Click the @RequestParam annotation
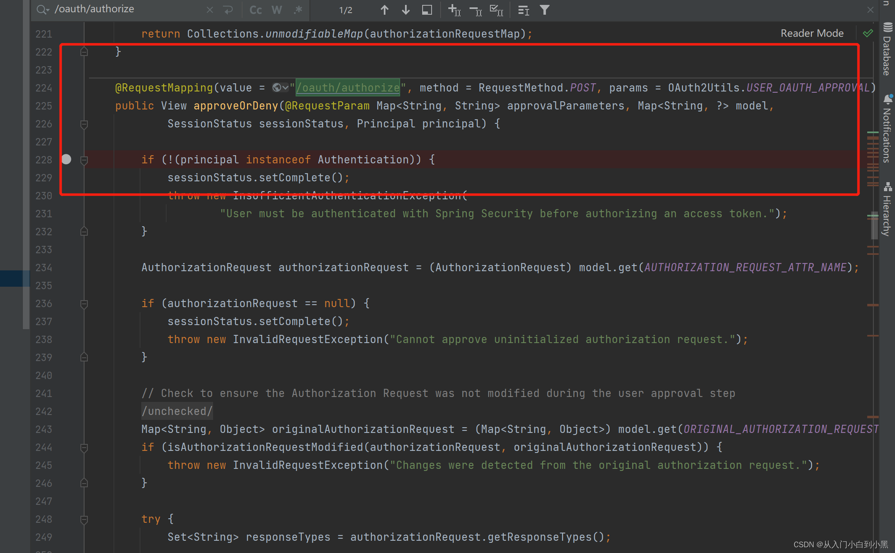Viewport: 895px width, 553px height. (x=327, y=106)
